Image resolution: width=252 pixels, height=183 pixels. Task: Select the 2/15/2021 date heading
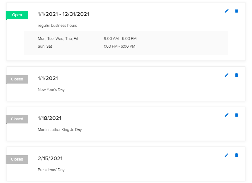pyautogui.click(x=50, y=158)
